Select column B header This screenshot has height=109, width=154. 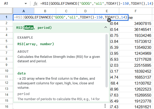click(45, 11)
